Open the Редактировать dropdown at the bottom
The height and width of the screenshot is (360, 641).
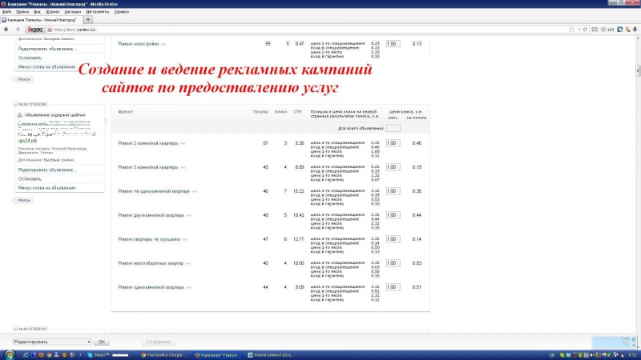click(x=52, y=342)
